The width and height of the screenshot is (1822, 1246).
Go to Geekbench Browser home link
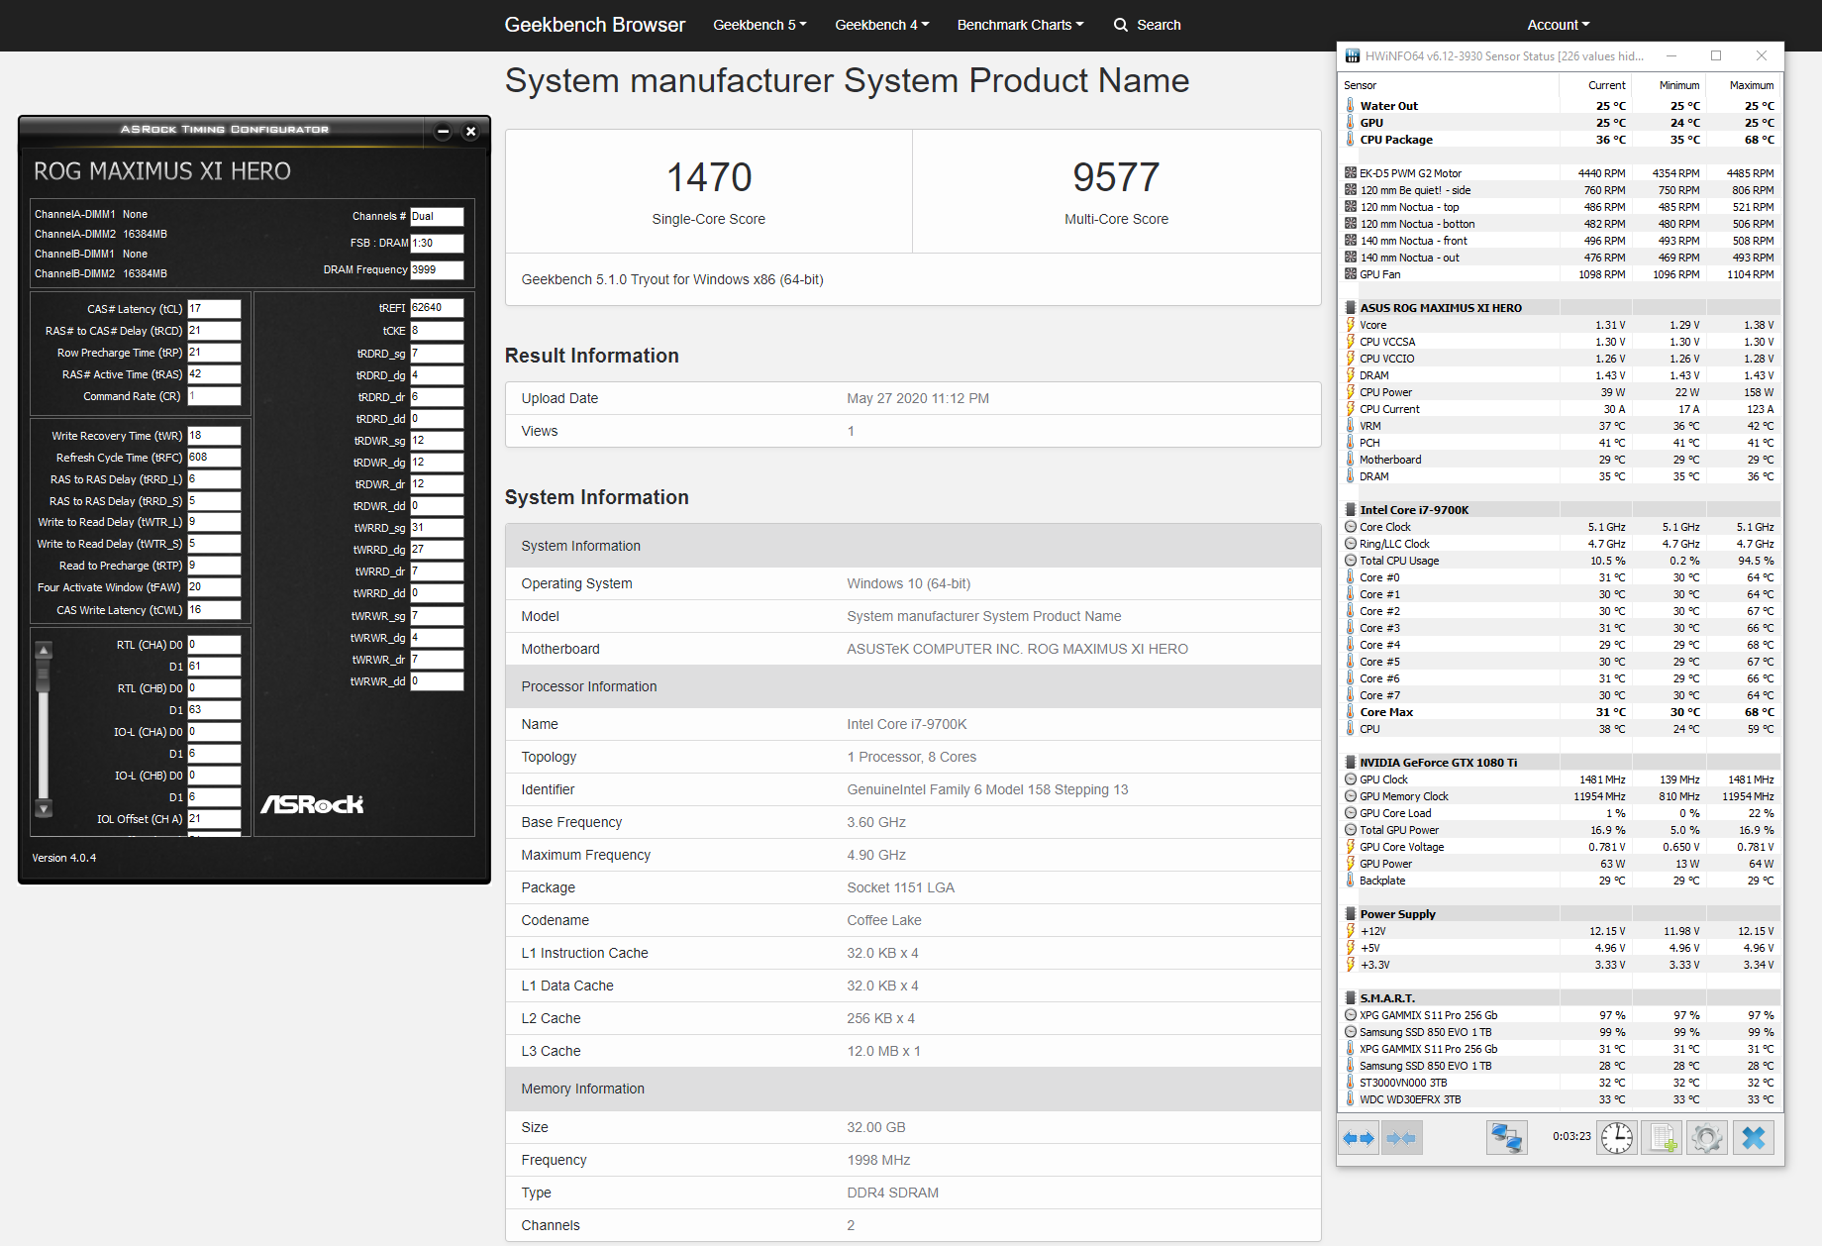(594, 25)
